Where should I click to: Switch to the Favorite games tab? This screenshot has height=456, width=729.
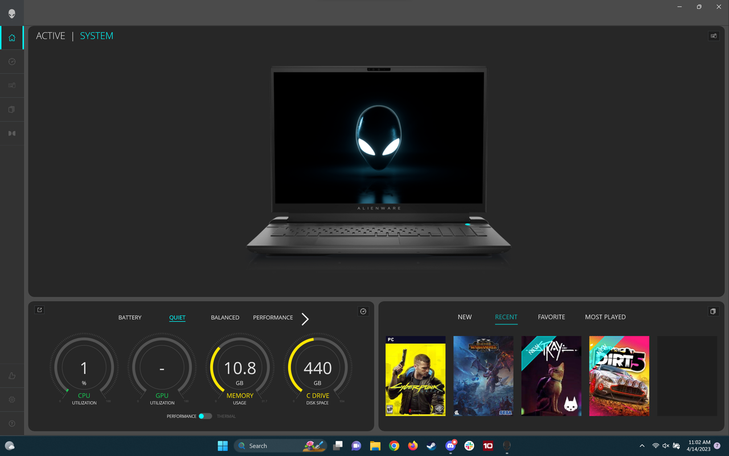click(x=551, y=317)
